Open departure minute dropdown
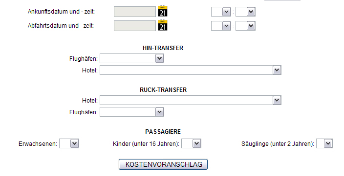The height and width of the screenshot is (176, 344). pos(245,26)
